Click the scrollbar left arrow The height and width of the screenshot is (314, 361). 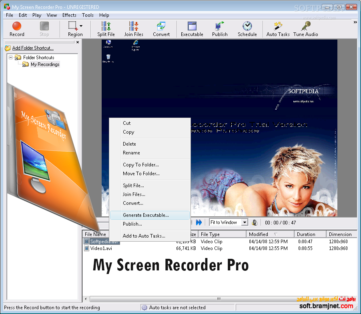click(86, 299)
